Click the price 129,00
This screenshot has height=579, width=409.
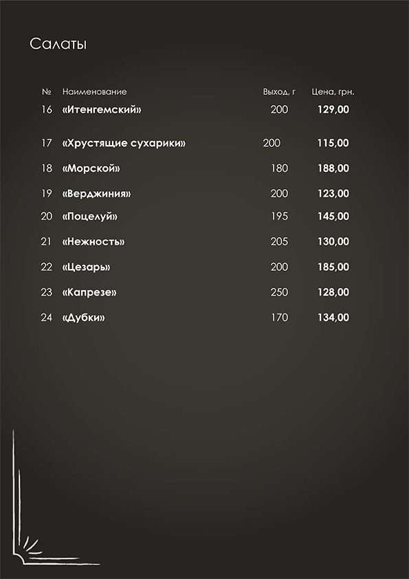click(x=333, y=109)
